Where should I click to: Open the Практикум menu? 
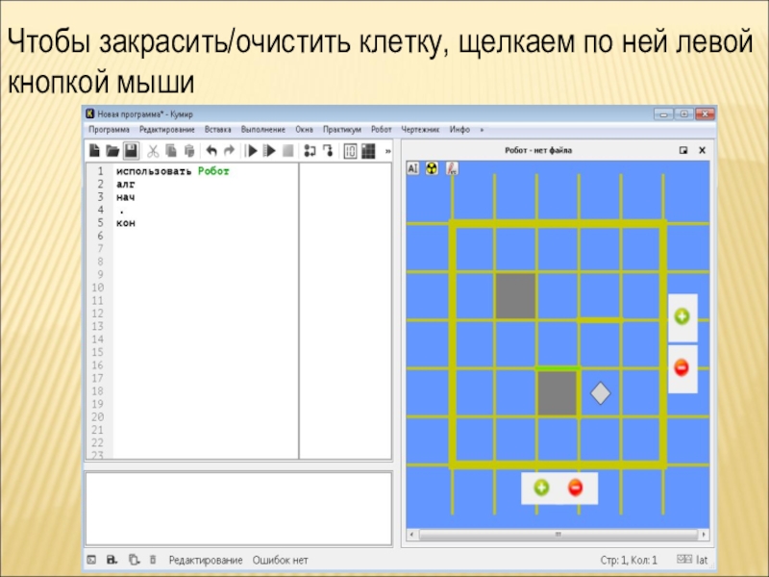click(x=342, y=130)
